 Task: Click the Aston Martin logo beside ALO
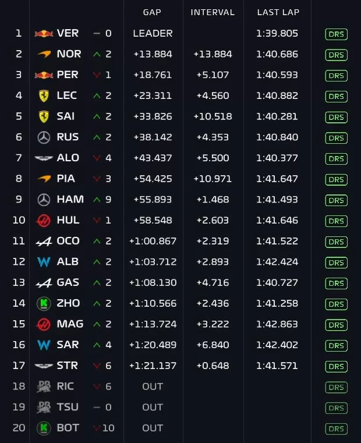tap(44, 158)
